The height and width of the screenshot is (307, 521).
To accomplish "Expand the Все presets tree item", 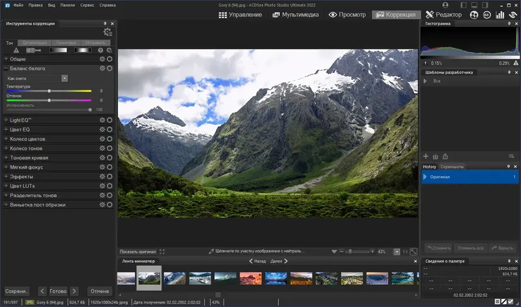I will pos(425,81).
